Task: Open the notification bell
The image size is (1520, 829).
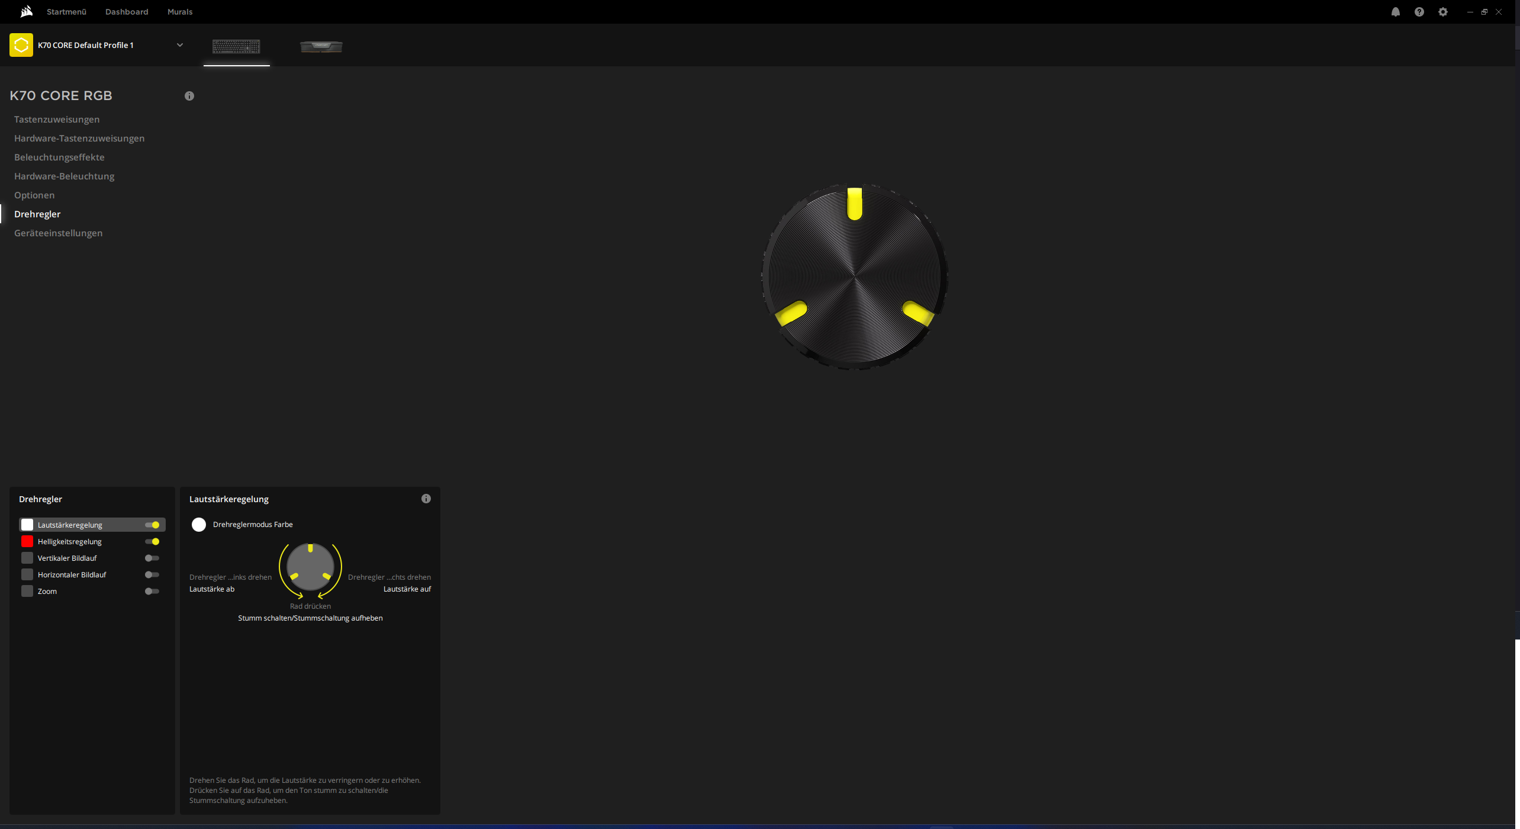Action: click(1396, 11)
